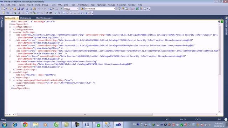Close the App.config tab
This screenshot has height=128, width=228.
17,18
